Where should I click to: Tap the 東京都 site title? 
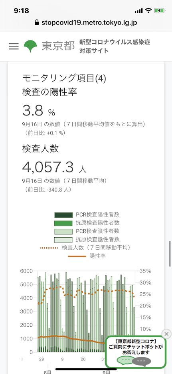click(x=58, y=46)
